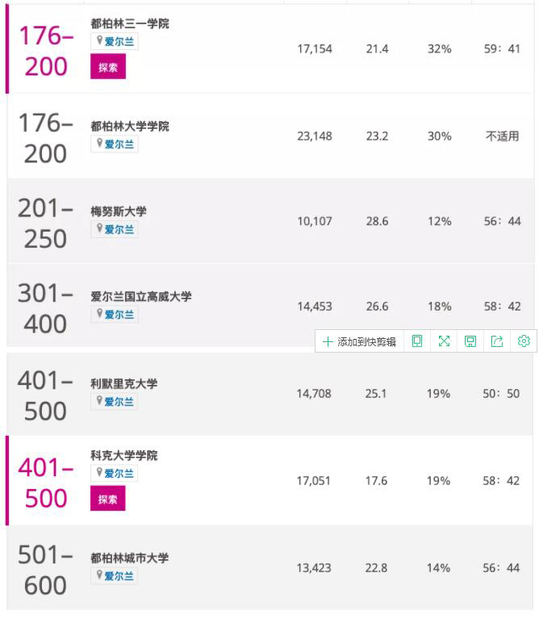Click location pin icon under 都柏林大学学院

(x=100, y=144)
